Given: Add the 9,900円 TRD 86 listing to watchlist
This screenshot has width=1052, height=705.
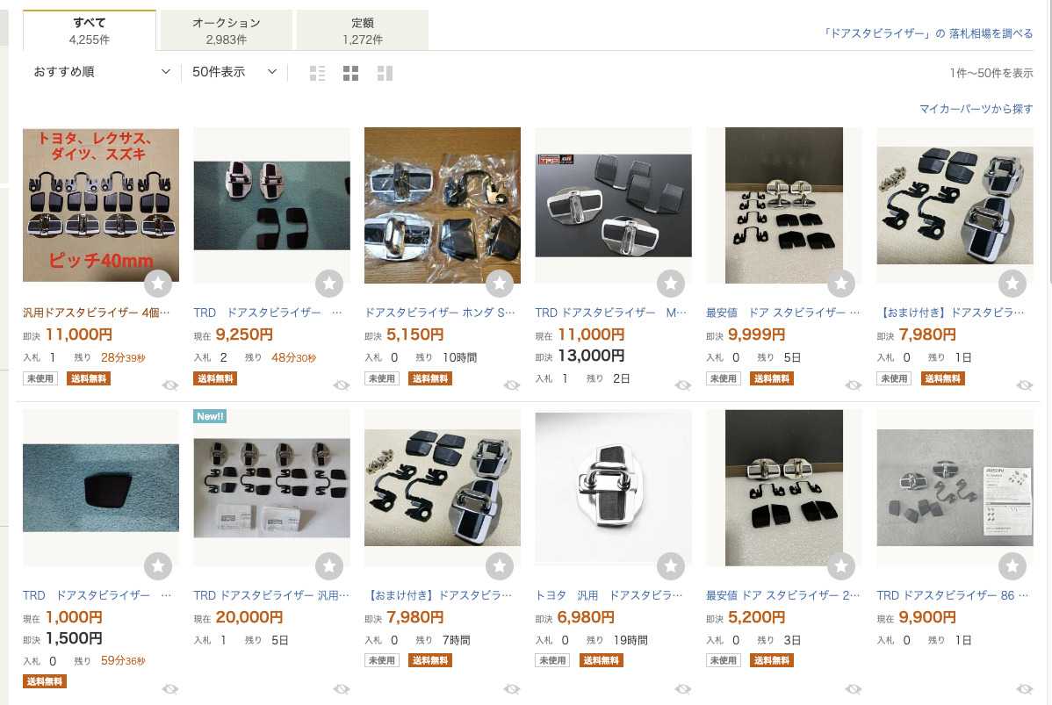Looking at the screenshot, I should 1012,566.
